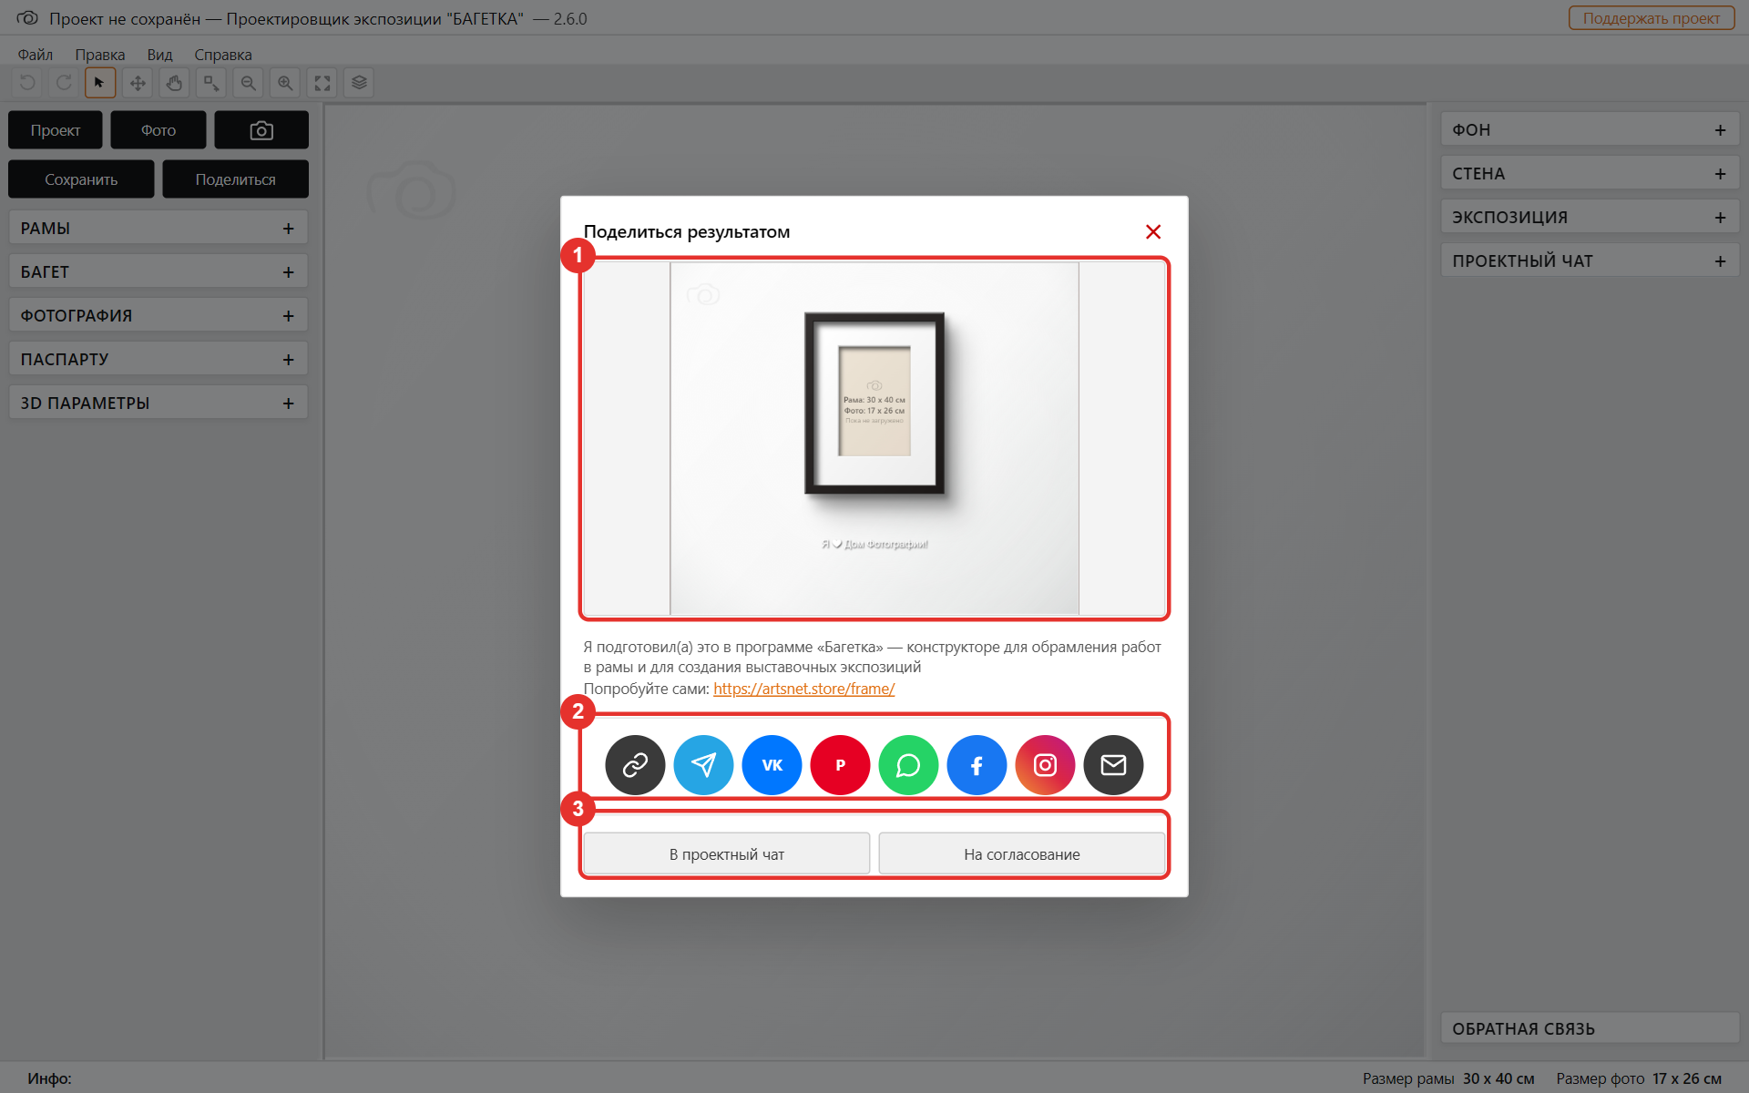Click the Проект button
This screenshot has height=1093, width=1749.
(56, 130)
